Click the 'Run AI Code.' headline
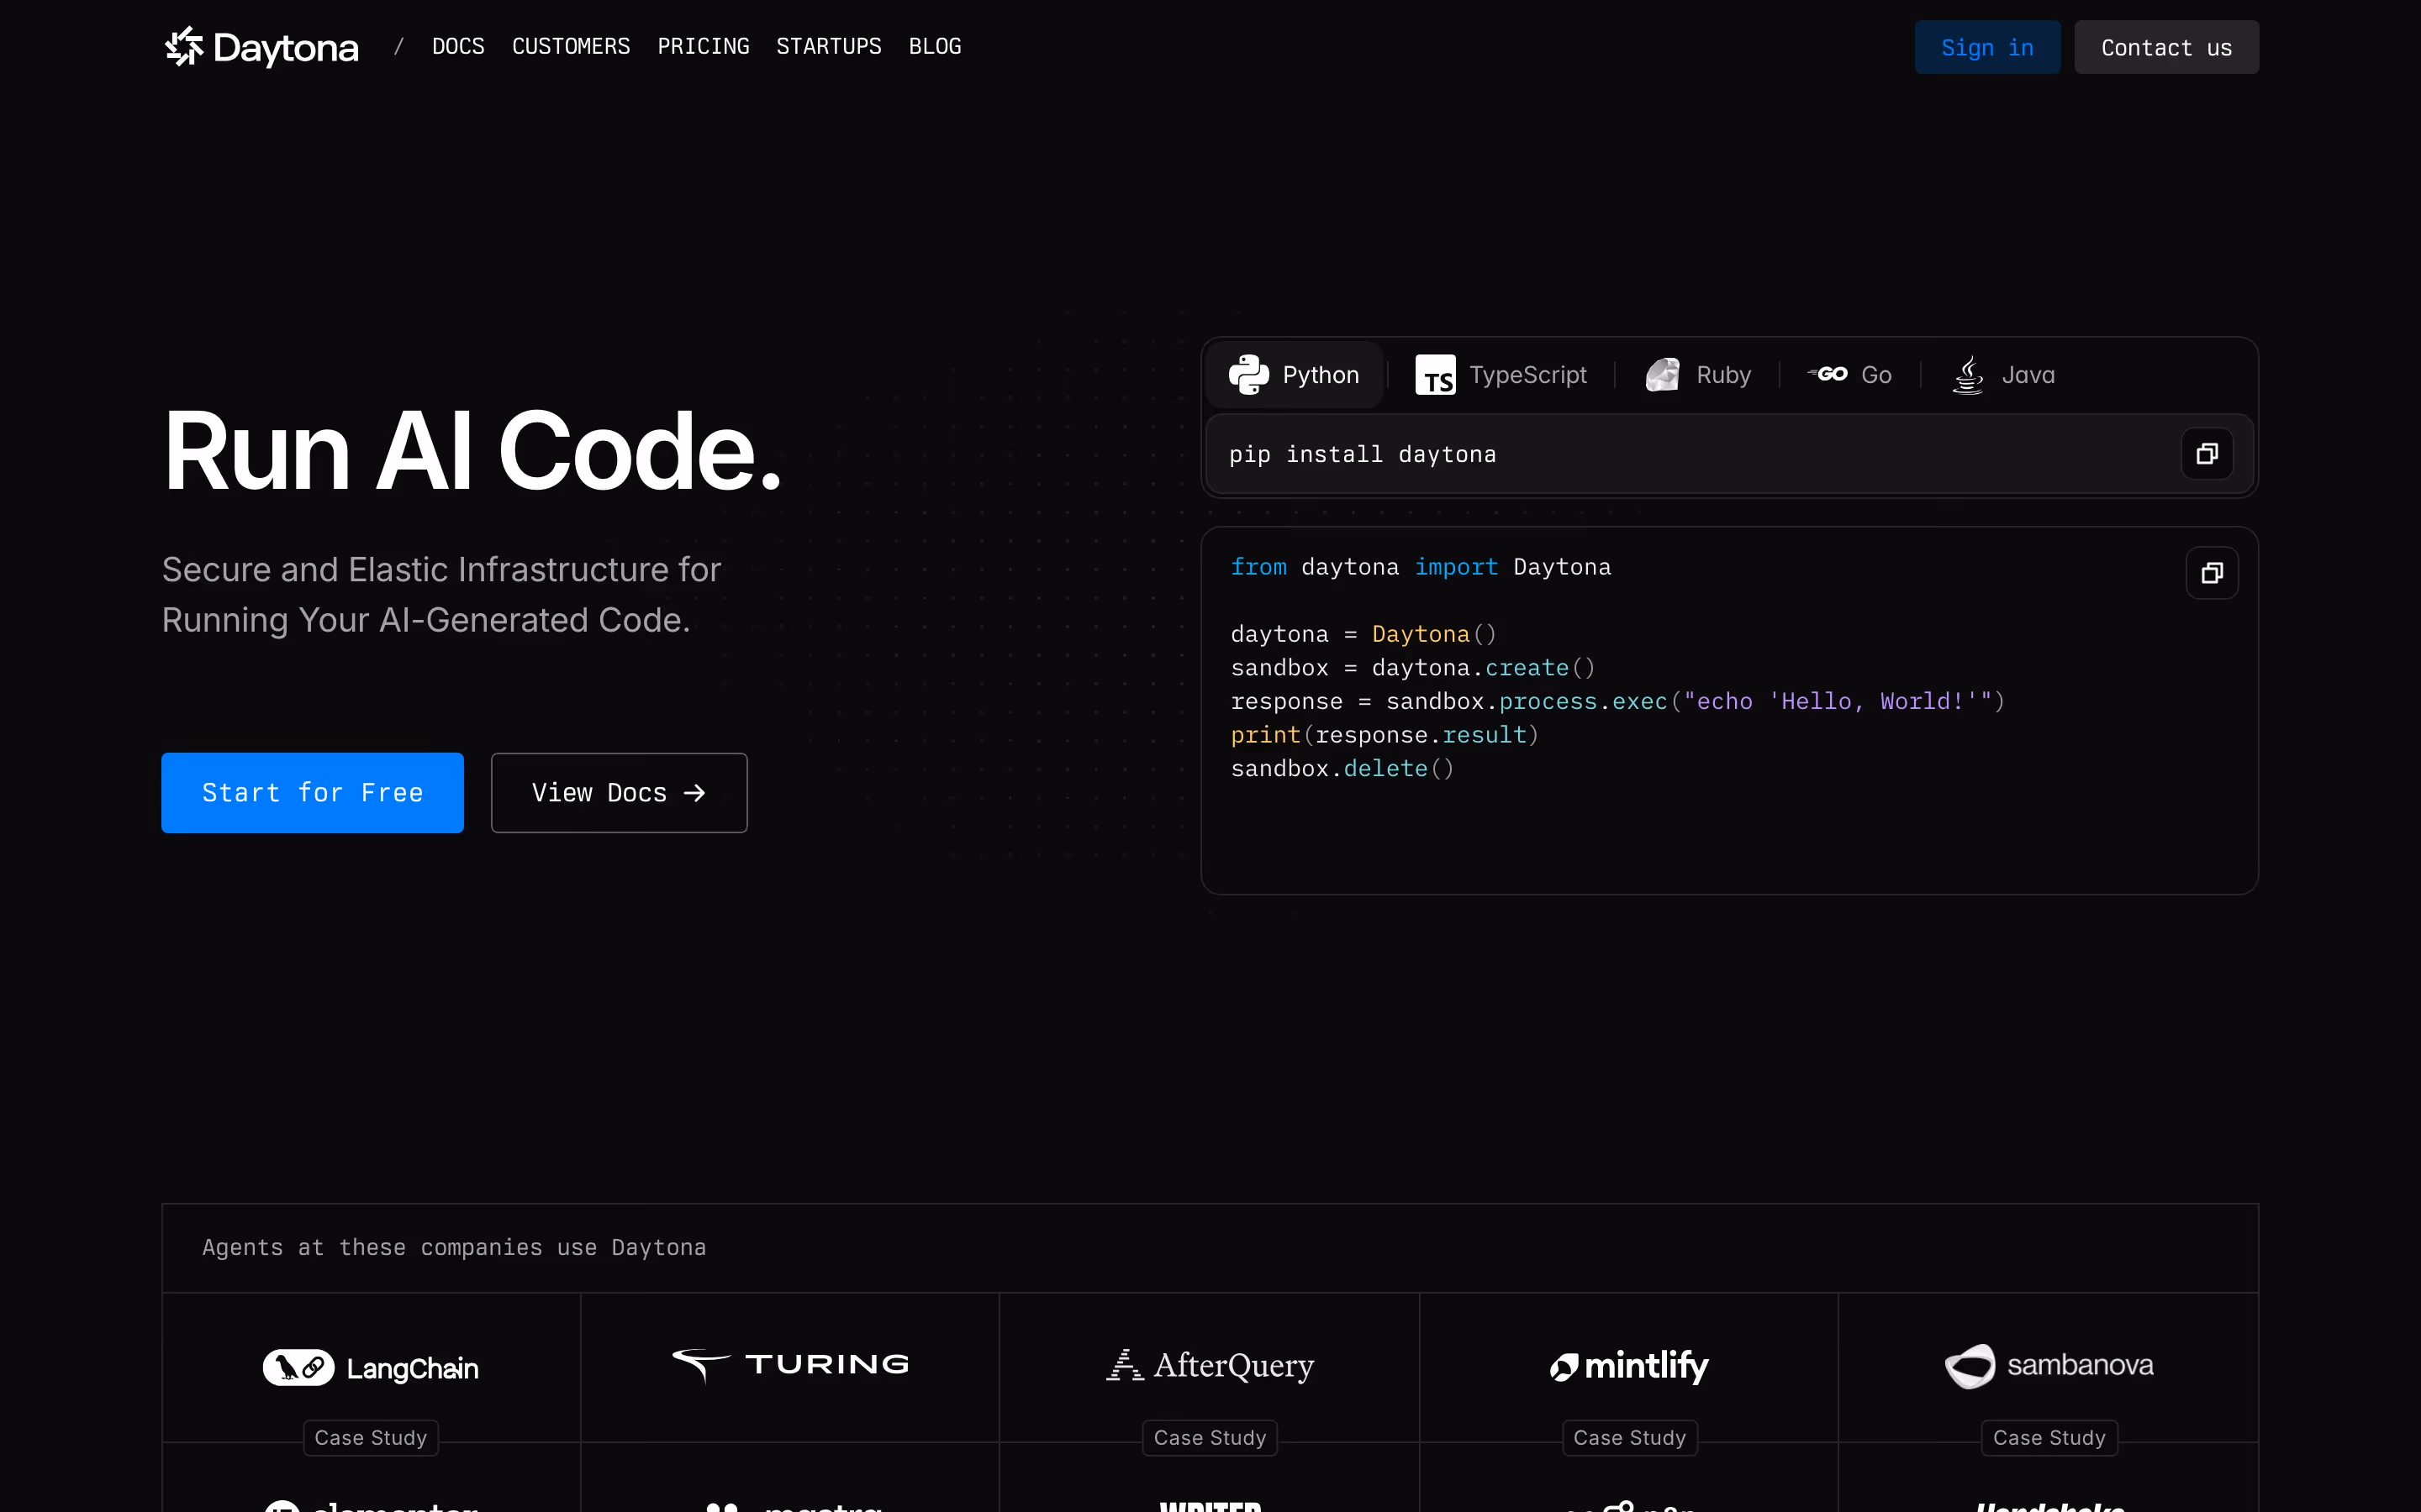This screenshot has height=1512, width=2421. tap(472, 452)
